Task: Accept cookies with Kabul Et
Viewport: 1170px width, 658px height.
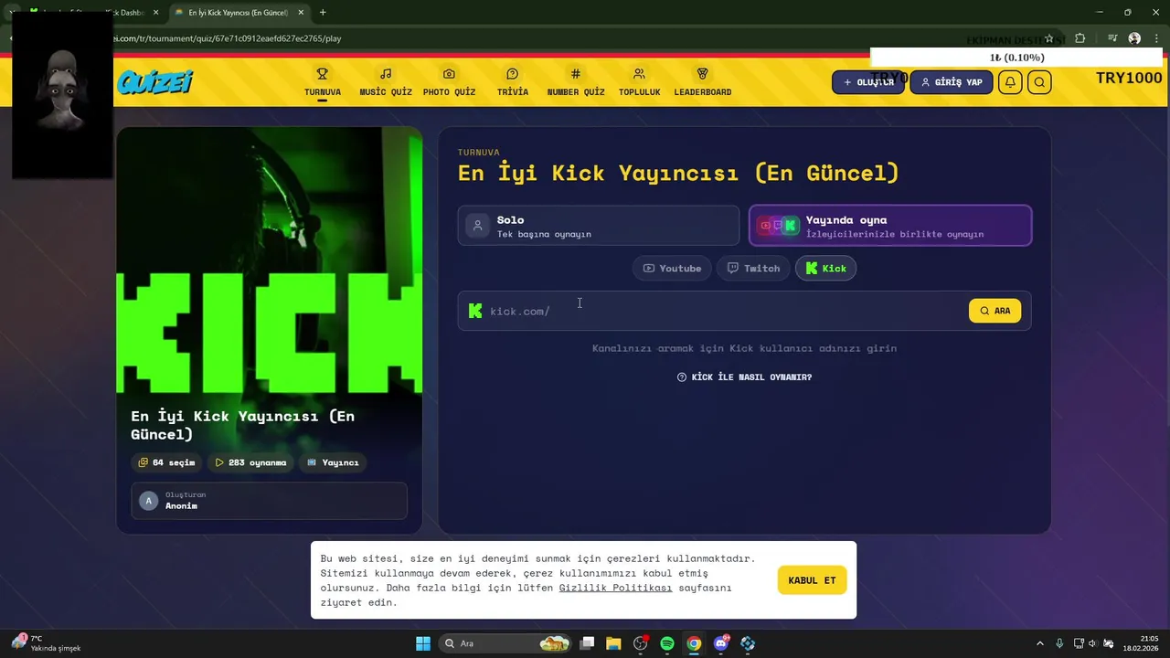Action: coord(812,580)
